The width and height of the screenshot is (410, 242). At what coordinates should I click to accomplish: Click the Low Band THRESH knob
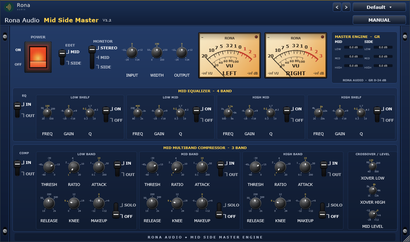(x=49, y=167)
